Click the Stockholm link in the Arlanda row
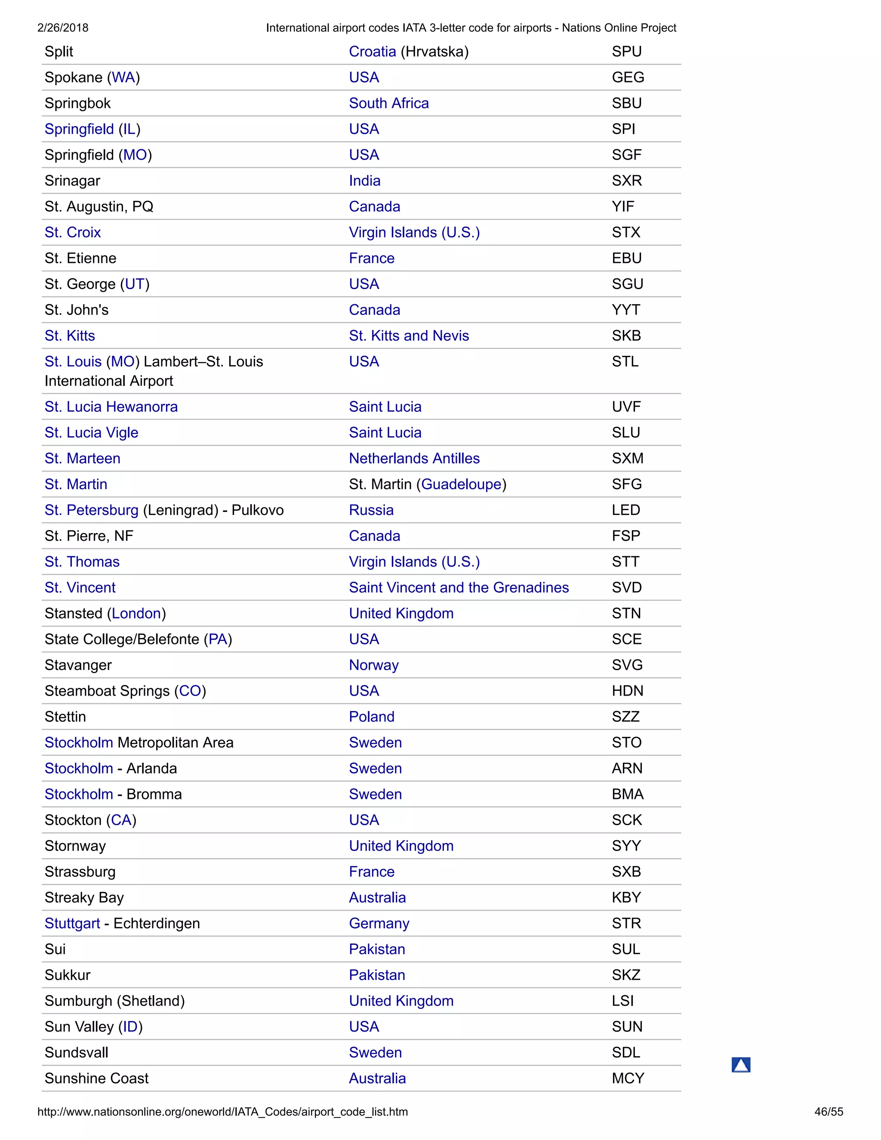Screen dimensions: 881x1140 78,768
